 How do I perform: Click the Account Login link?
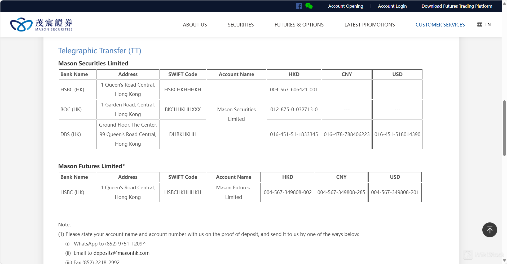point(392,6)
